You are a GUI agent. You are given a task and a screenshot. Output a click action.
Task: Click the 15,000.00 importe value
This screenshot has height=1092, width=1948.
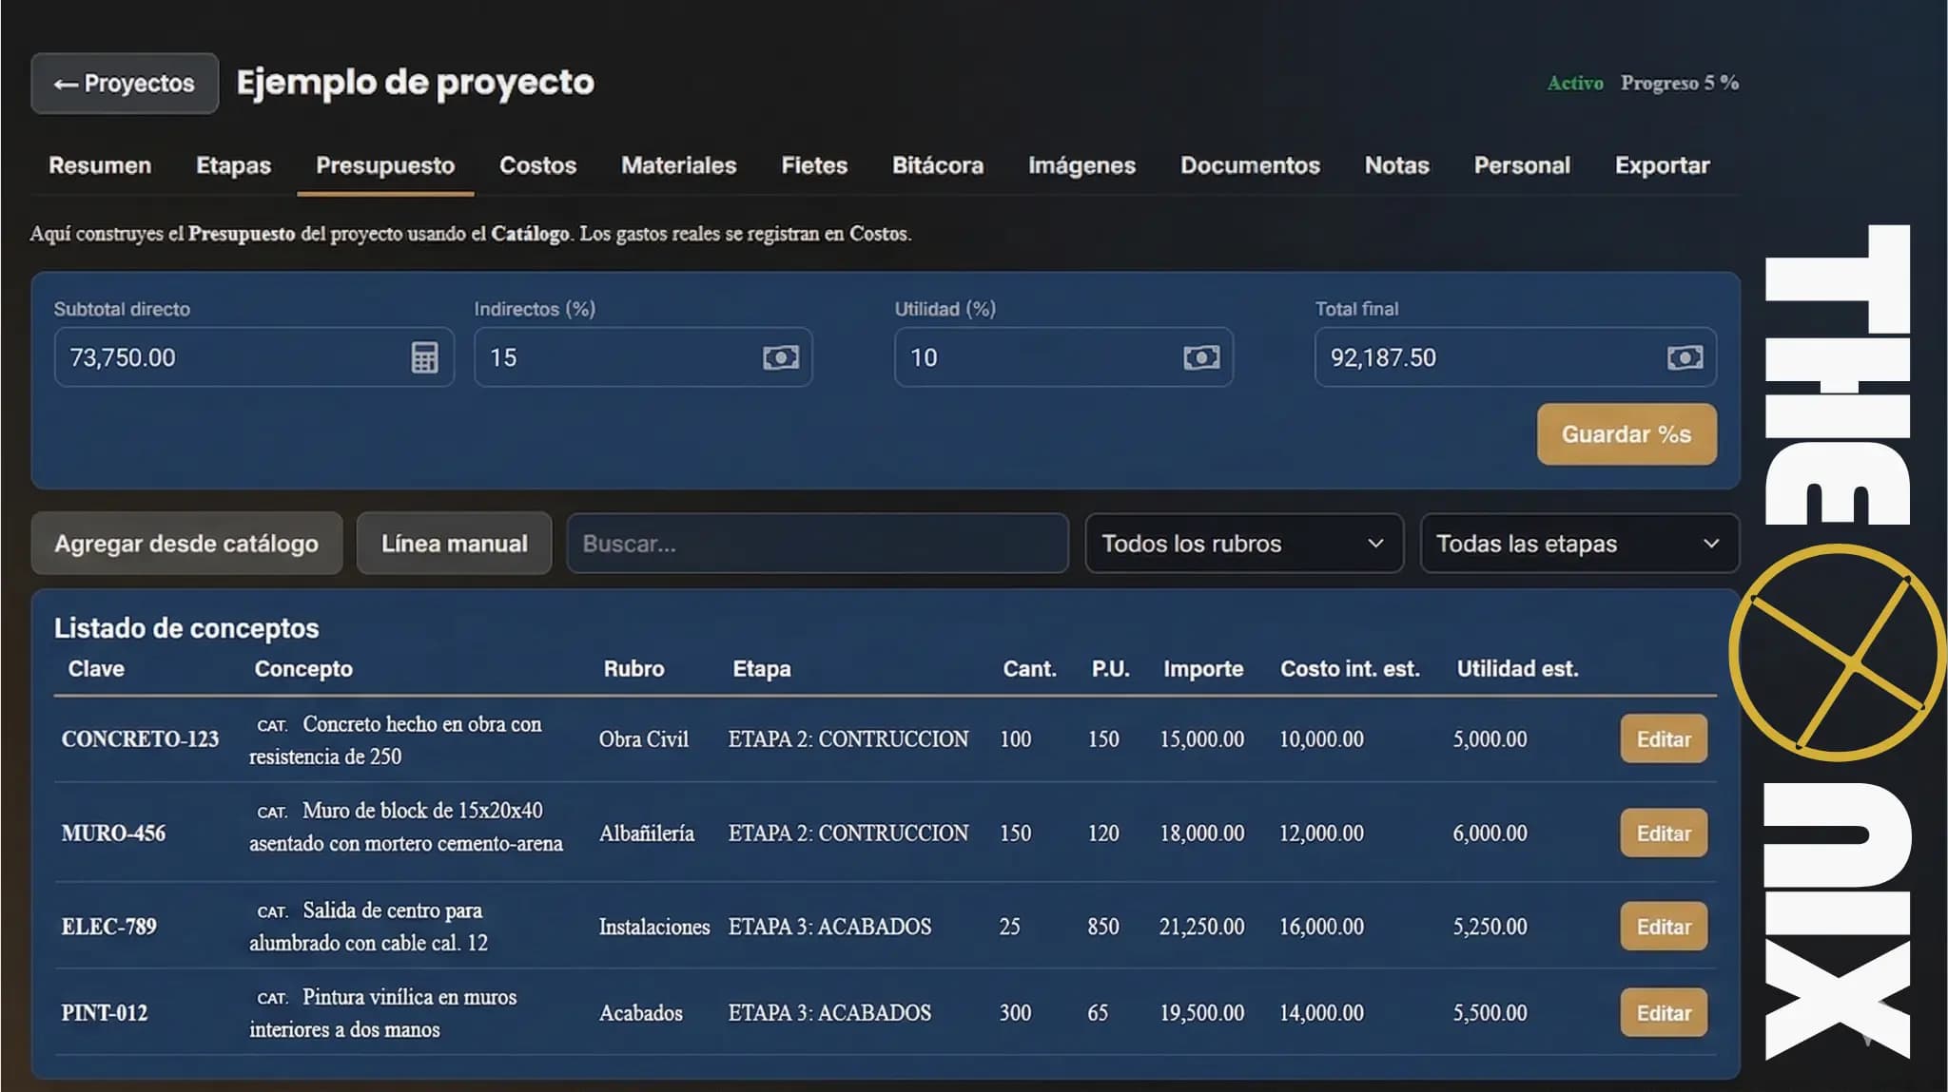coord(1201,739)
